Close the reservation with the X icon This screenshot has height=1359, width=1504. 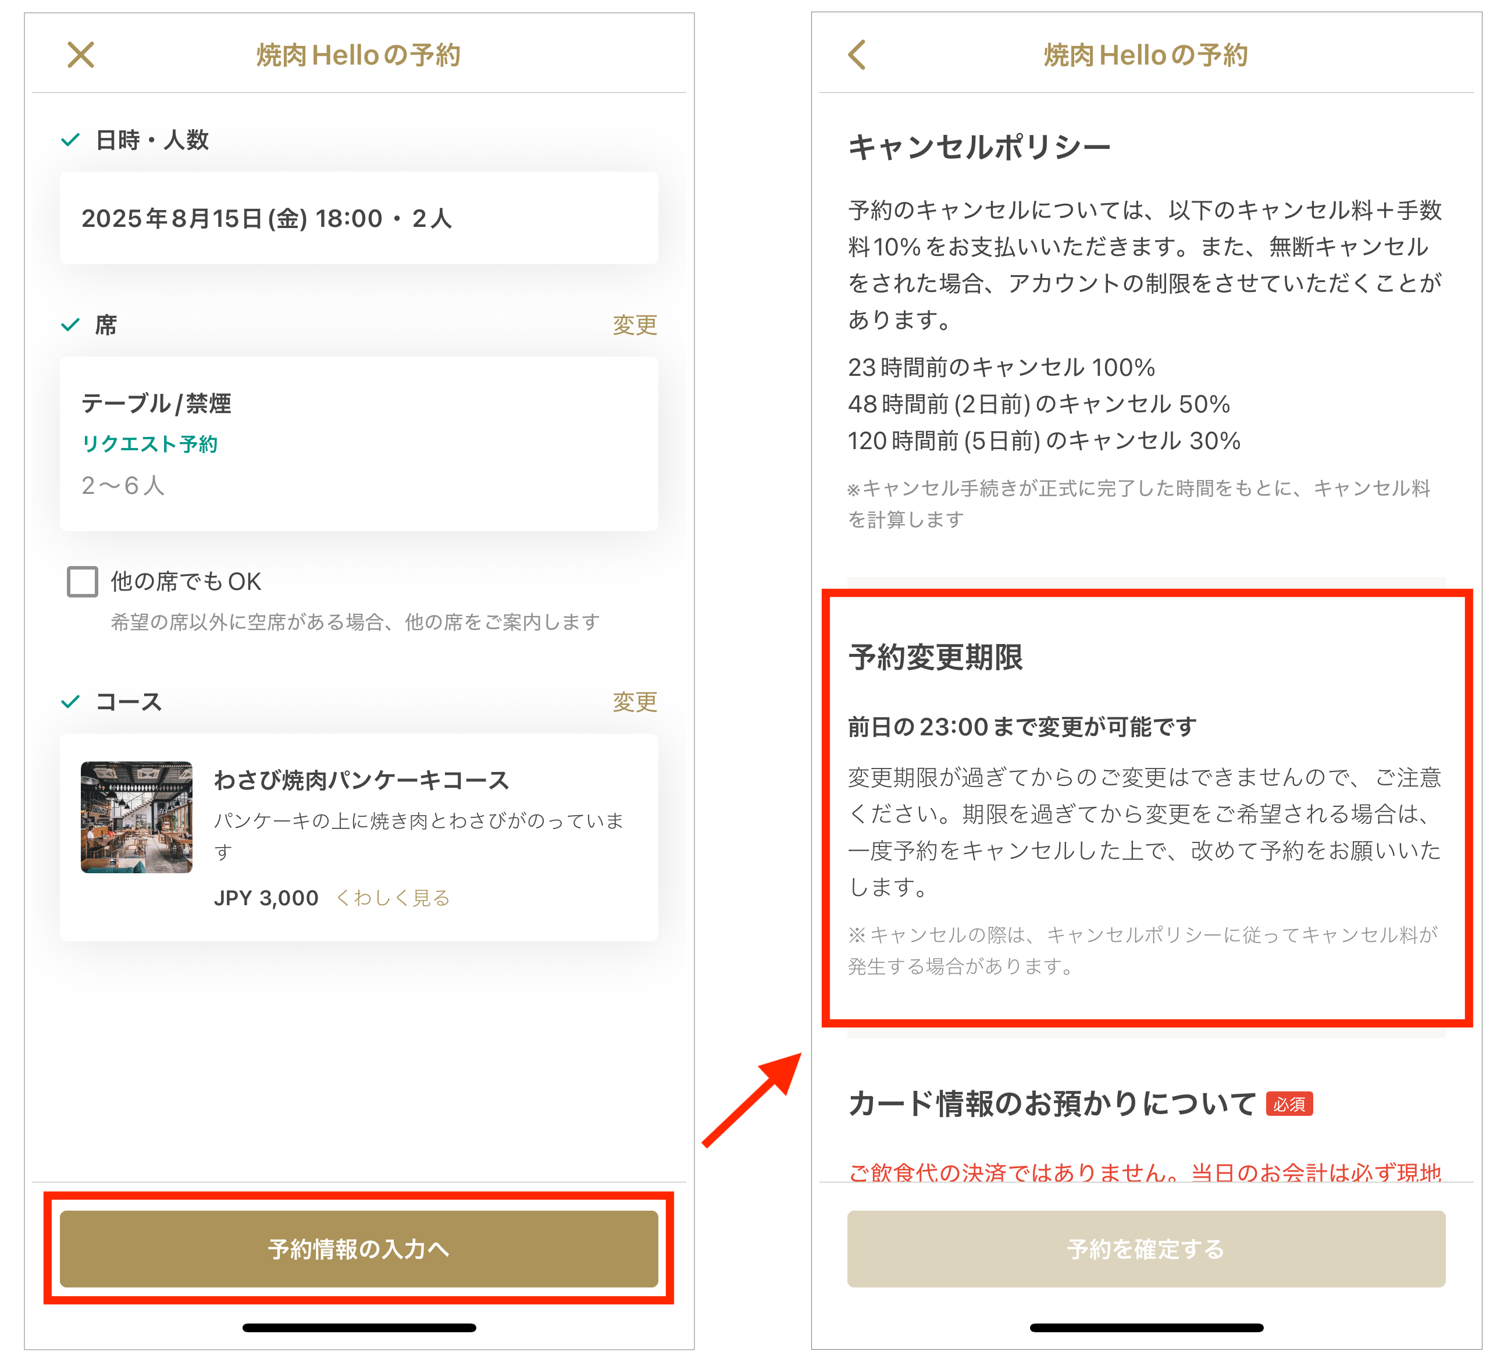pyautogui.click(x=81, y=55)
